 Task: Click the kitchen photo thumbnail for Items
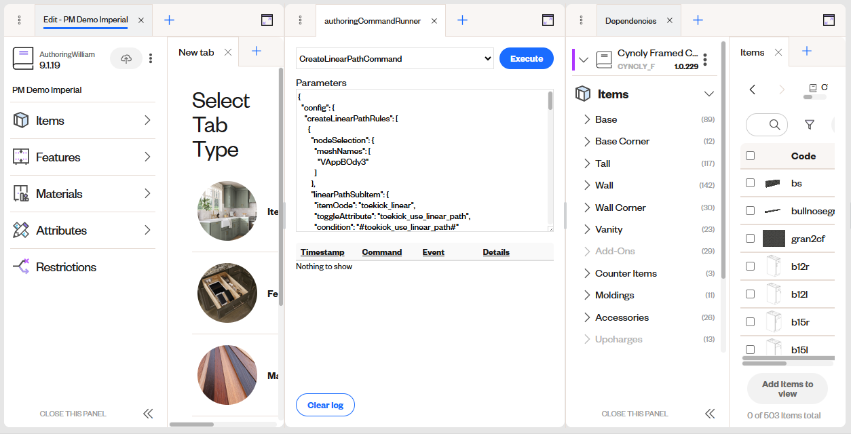(227, 211)
